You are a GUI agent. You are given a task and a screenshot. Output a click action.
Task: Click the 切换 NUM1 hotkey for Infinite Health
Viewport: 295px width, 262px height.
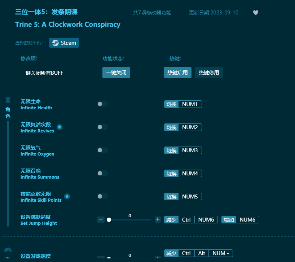pyautogui.click(x=183, y=104)
